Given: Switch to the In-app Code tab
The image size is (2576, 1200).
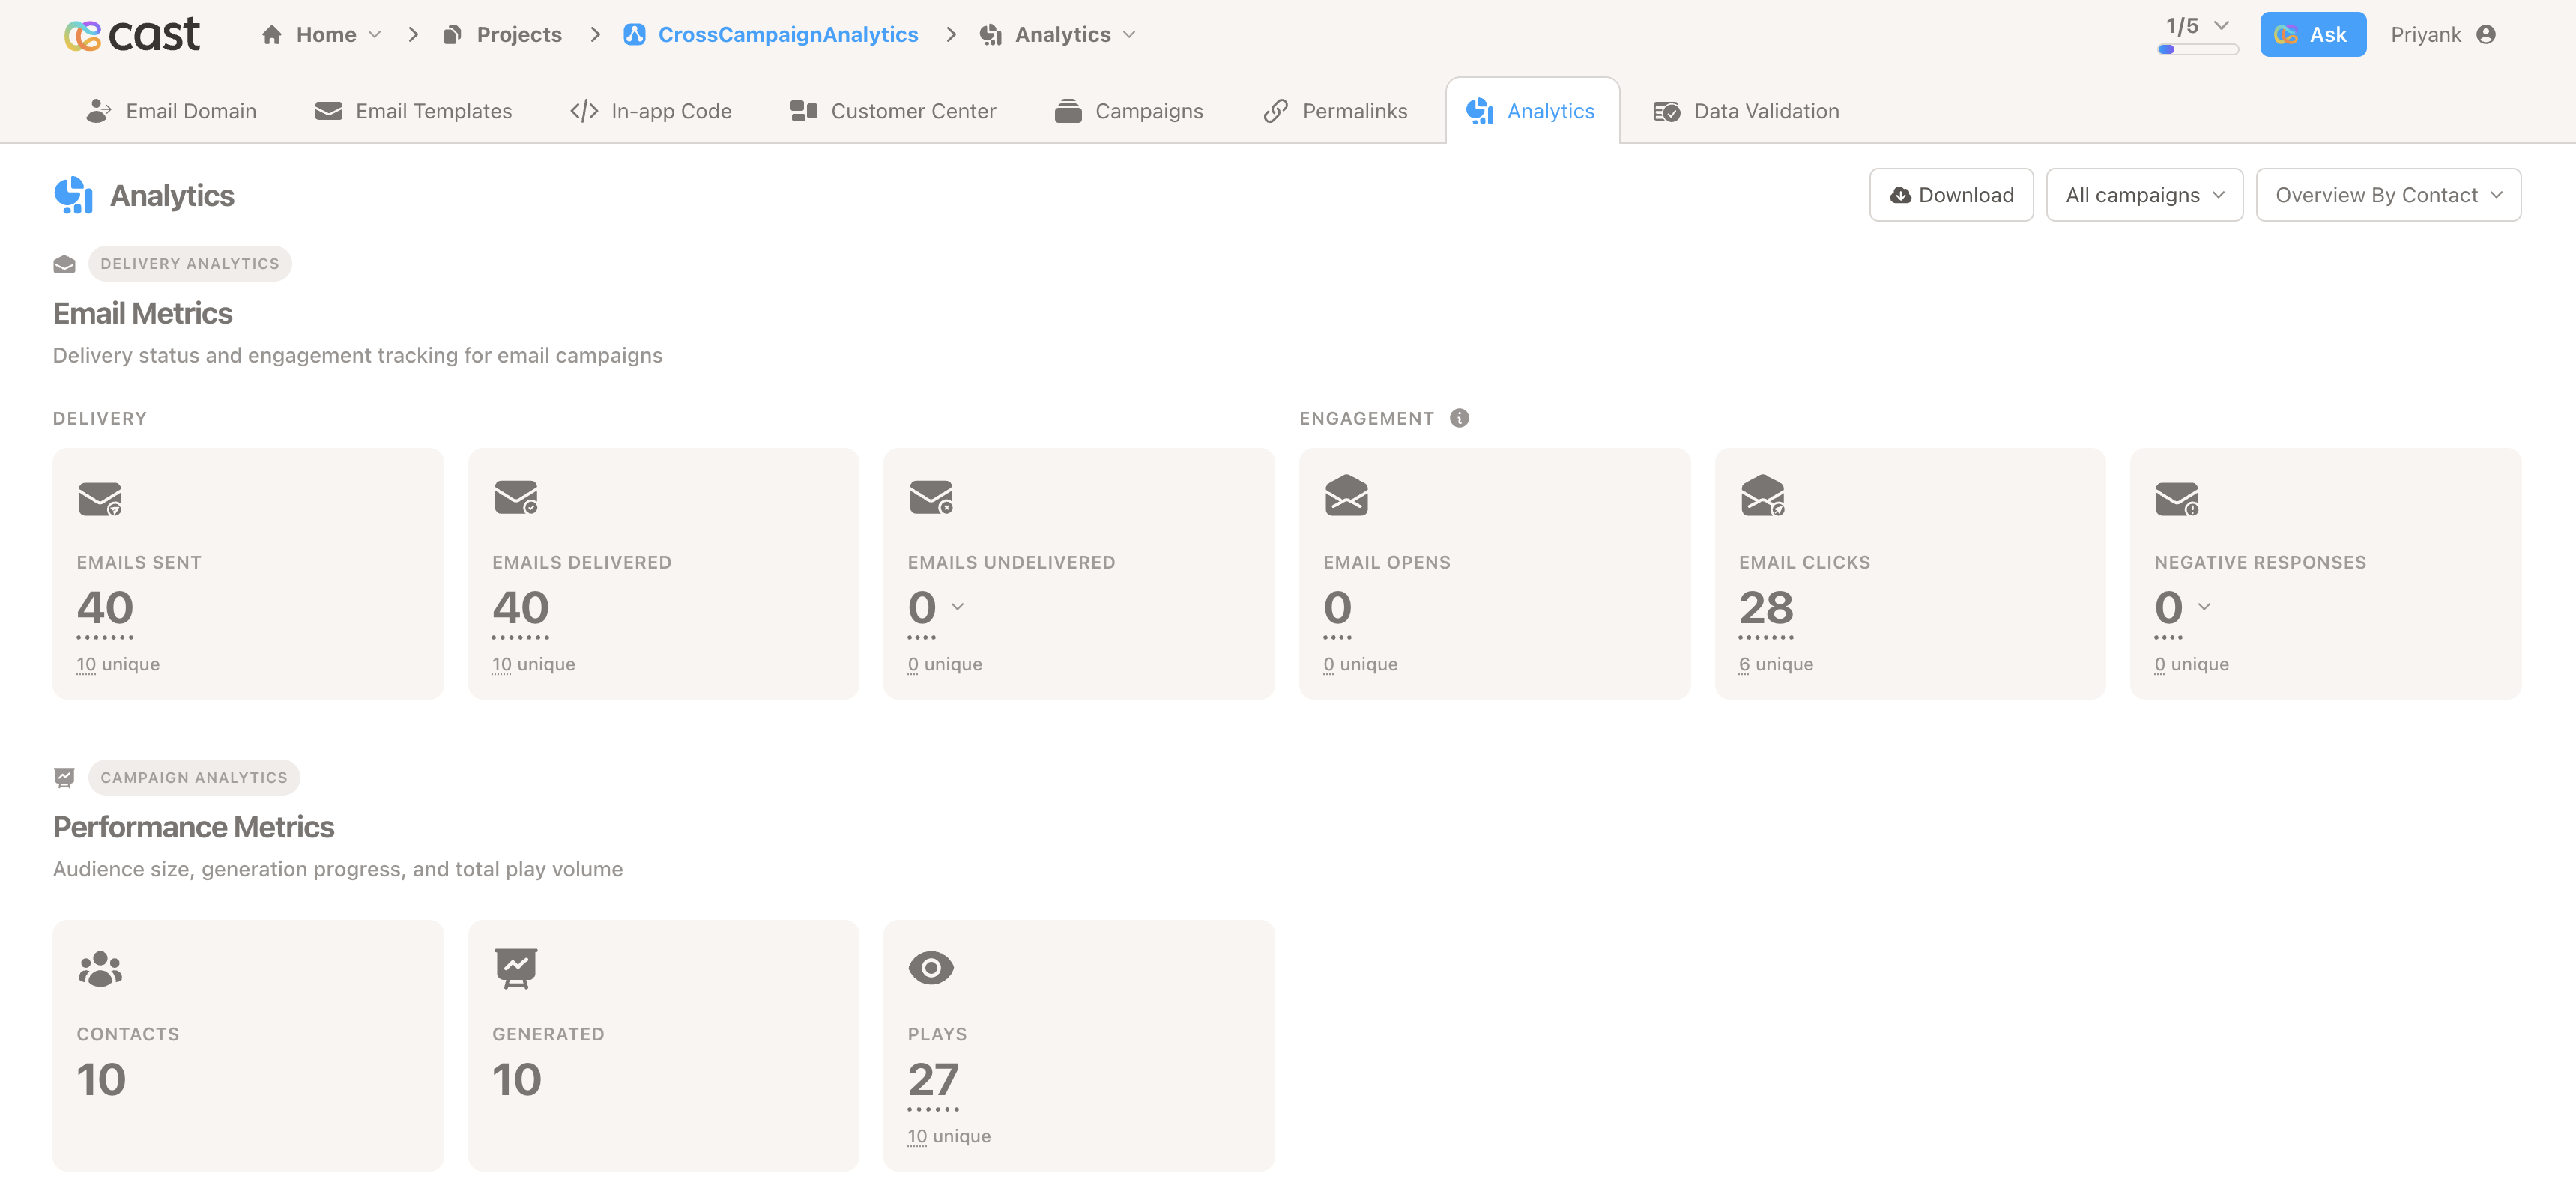Looking at the screenshot, I should [651, 111].
